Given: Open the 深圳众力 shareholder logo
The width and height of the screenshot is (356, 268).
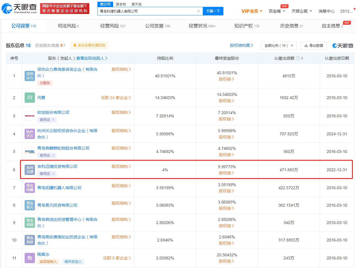Looking at the screenshot, I should [x=30, y=76].
